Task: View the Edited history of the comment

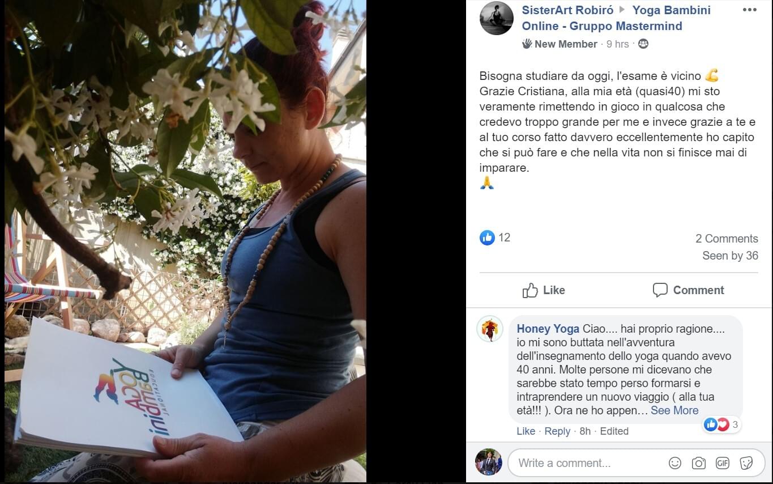Action: pyautogui.click(x=614, y=431)
